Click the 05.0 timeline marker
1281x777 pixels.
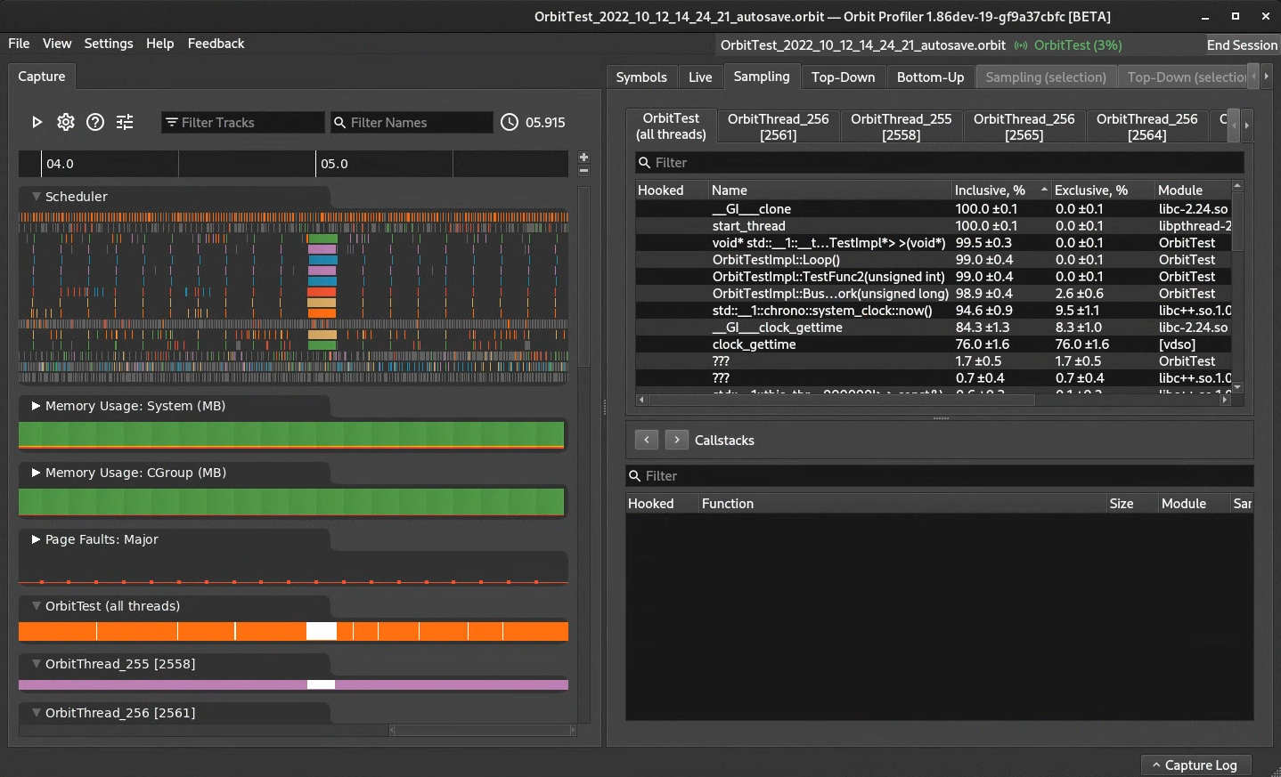[334, 164]
